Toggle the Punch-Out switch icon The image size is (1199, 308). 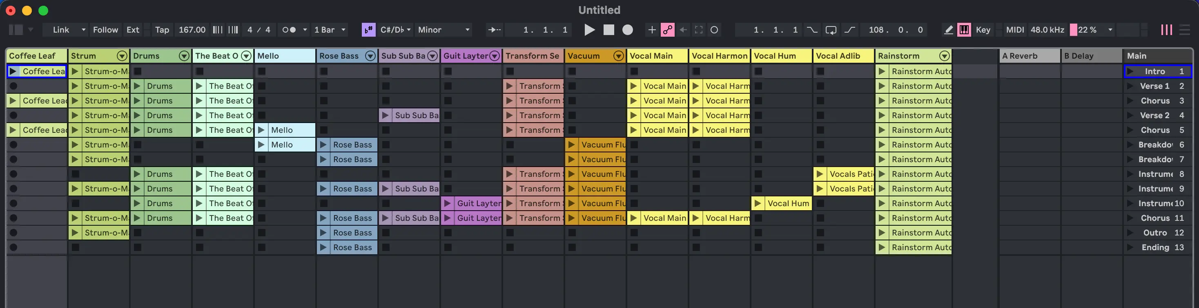(850, 30)
